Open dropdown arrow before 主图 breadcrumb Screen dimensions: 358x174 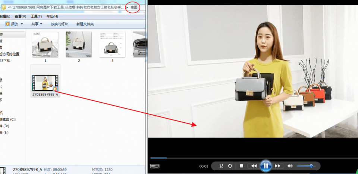coord(127,7)
